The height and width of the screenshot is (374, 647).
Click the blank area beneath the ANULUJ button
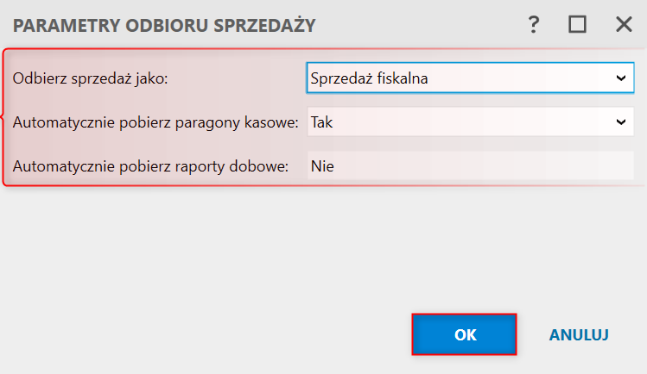(x=579, y=362)
